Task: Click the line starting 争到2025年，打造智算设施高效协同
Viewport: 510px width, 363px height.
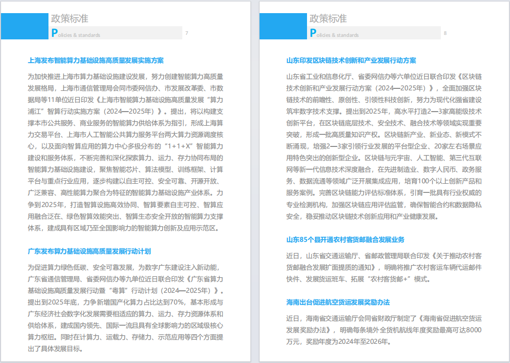Action: click(126, 205)
